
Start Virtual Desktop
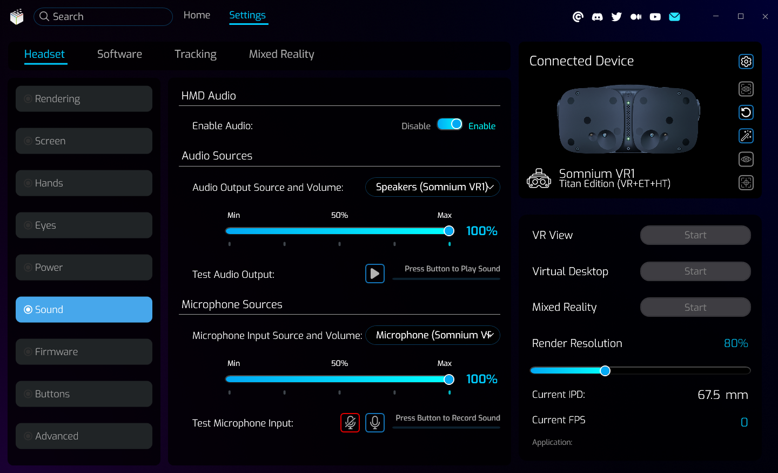[x=695, y=271]
